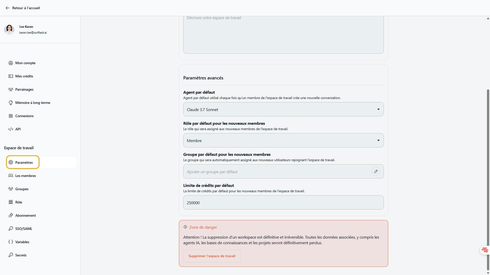Viewport: 490px width, 275px height.
Task: Open the Secrets page
Action: point(21,255)
